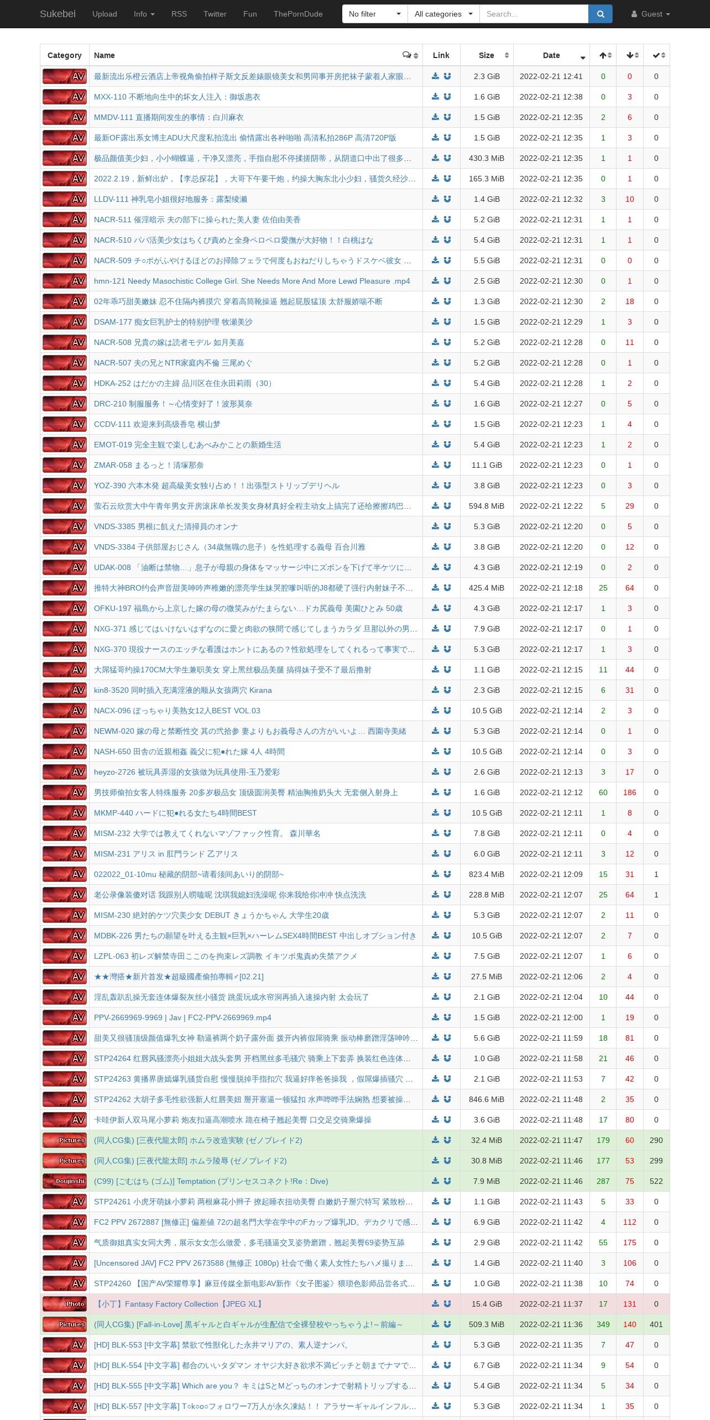Download torrent file for MMDV-111 row
The height and width of the screenshot is (1420, 710).
click(x=435, y=117)
